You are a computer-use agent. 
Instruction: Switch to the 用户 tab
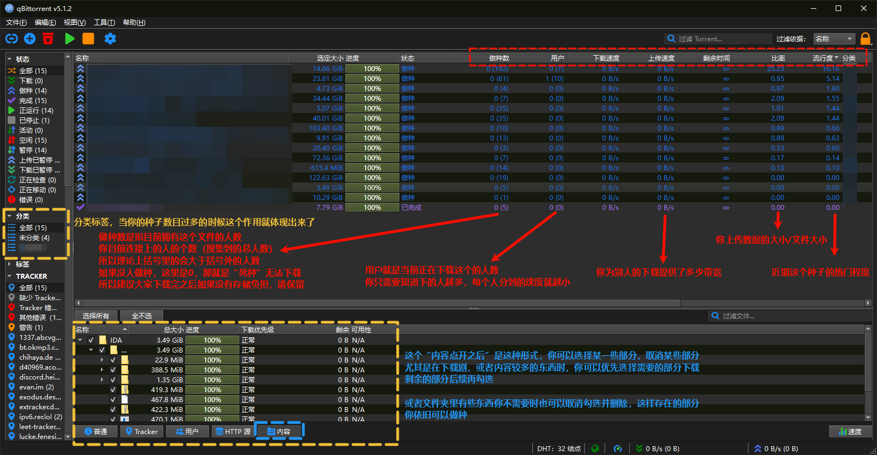click(x=187, y=431)
